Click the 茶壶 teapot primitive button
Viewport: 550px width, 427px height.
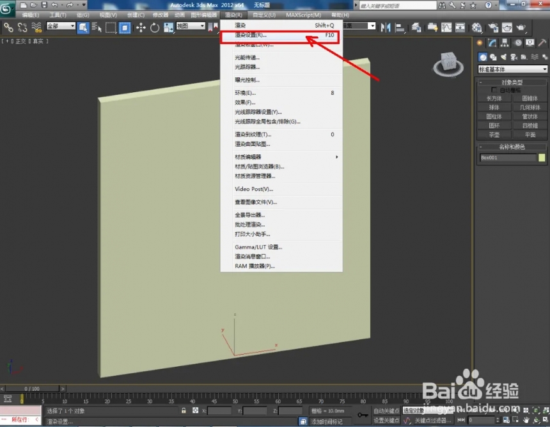pyautogui.click(x=494, y=135)
